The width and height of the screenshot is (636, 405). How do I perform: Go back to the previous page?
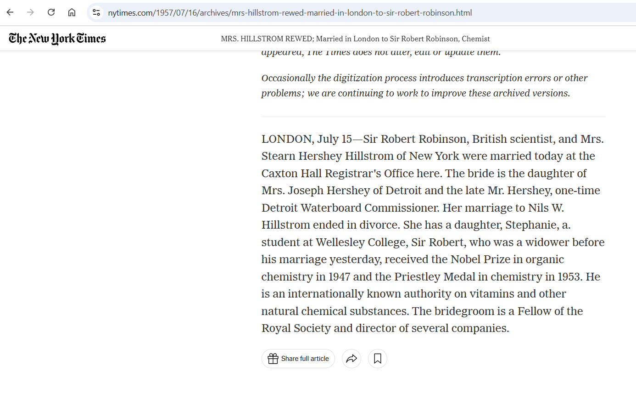click(x=10, y=12)
